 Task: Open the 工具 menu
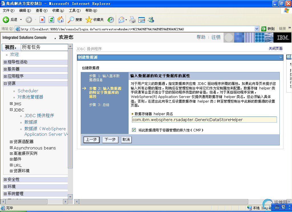coord(75,11)
